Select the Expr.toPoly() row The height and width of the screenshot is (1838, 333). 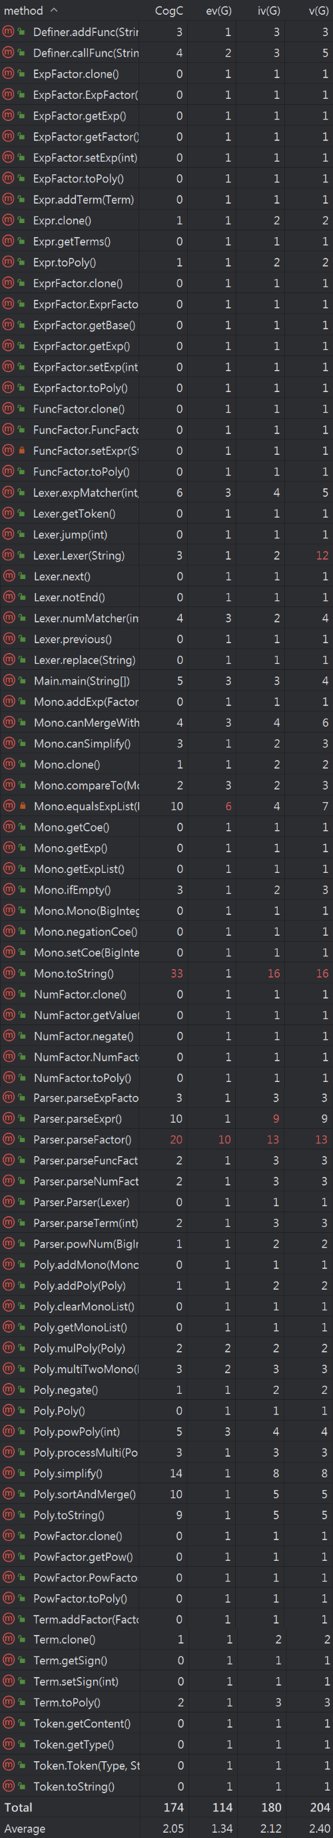point(166,262)
